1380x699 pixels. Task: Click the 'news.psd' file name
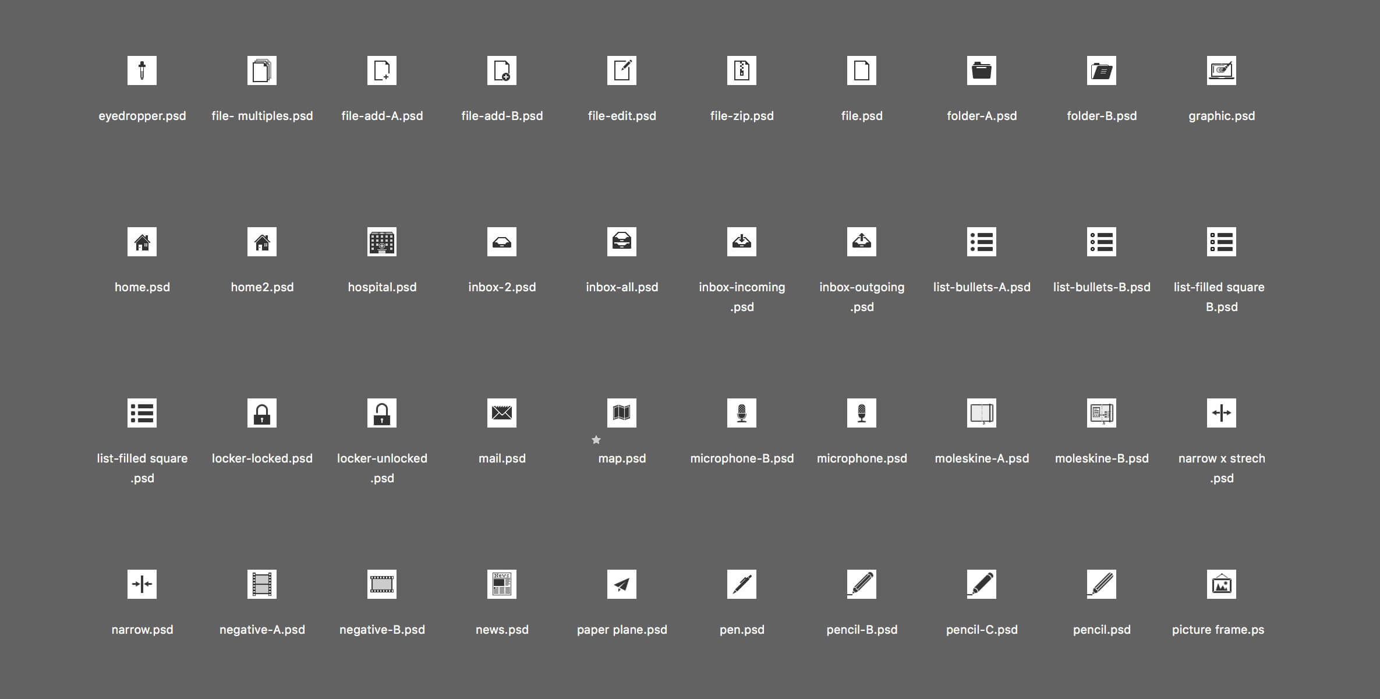[502, 630]
